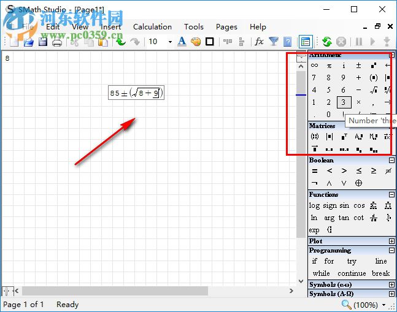This screenshot has width=397, height=312.
Task: Align regions horizontally using toolbar icon
Action: 228,42
